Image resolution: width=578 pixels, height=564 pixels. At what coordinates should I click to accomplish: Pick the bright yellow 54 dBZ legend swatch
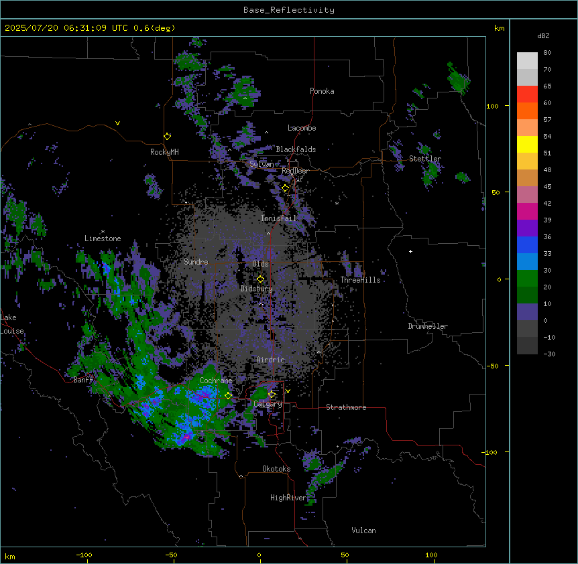click(x=527, y=144)
